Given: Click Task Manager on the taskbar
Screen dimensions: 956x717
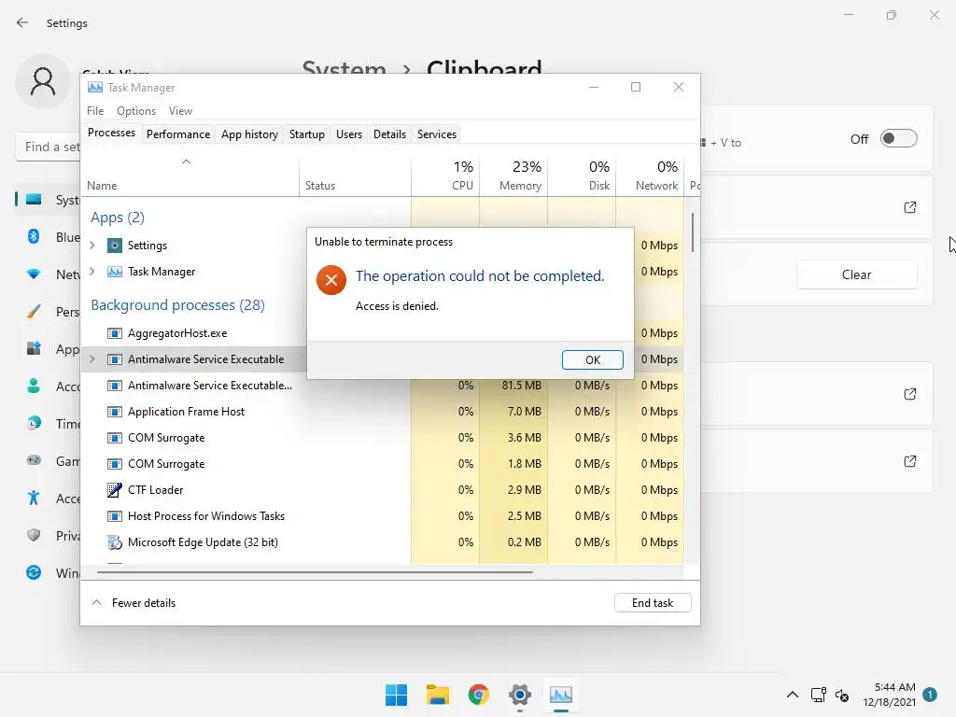Looking at the screenshot, I should coord(561,695).
